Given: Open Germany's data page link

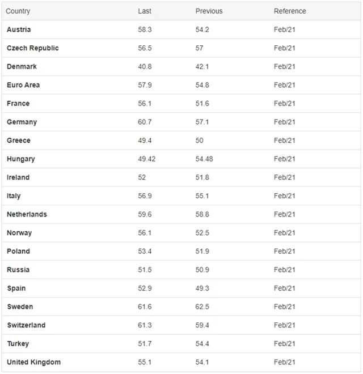Looking at the screenshot, I should tap(22, 122).
